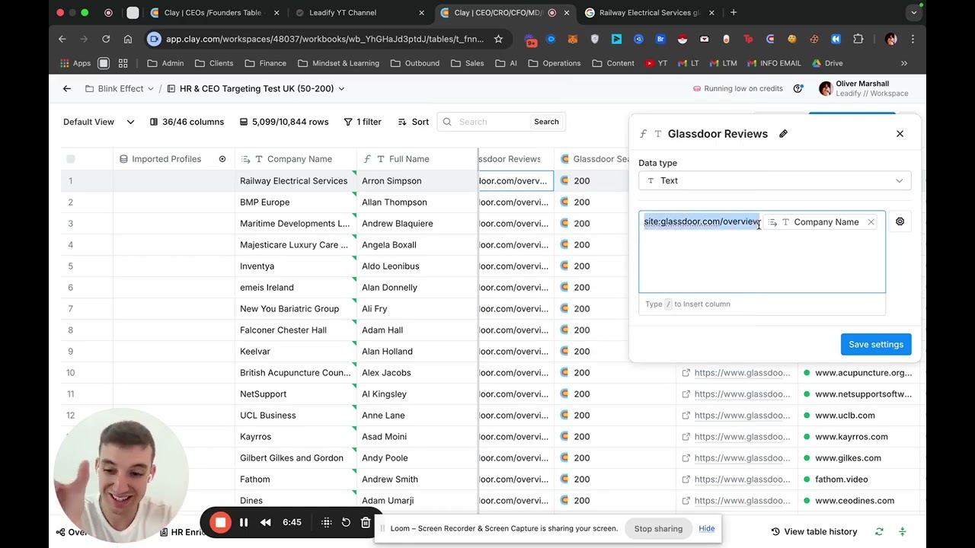Switch to the Clay CEOs/Founders Table tab
This screenshot has width=975, height=548.
click(215, 13)
